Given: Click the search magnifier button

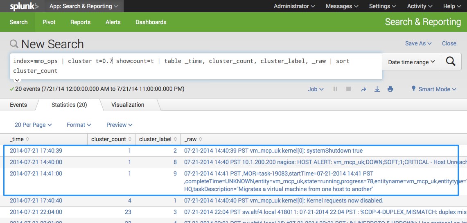Looking at the screenshot, I should click(451, 62).
